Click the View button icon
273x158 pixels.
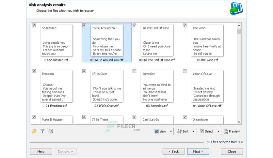coord(157,131)
